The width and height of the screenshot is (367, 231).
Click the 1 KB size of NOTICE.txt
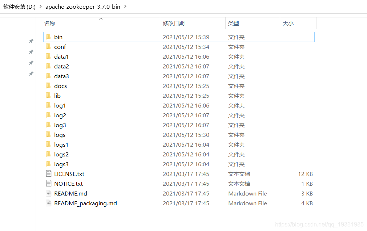point(307,184)
